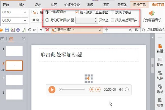
Task: Click the skin/theme icon on tab bar
Action: (x=130, y=30)
